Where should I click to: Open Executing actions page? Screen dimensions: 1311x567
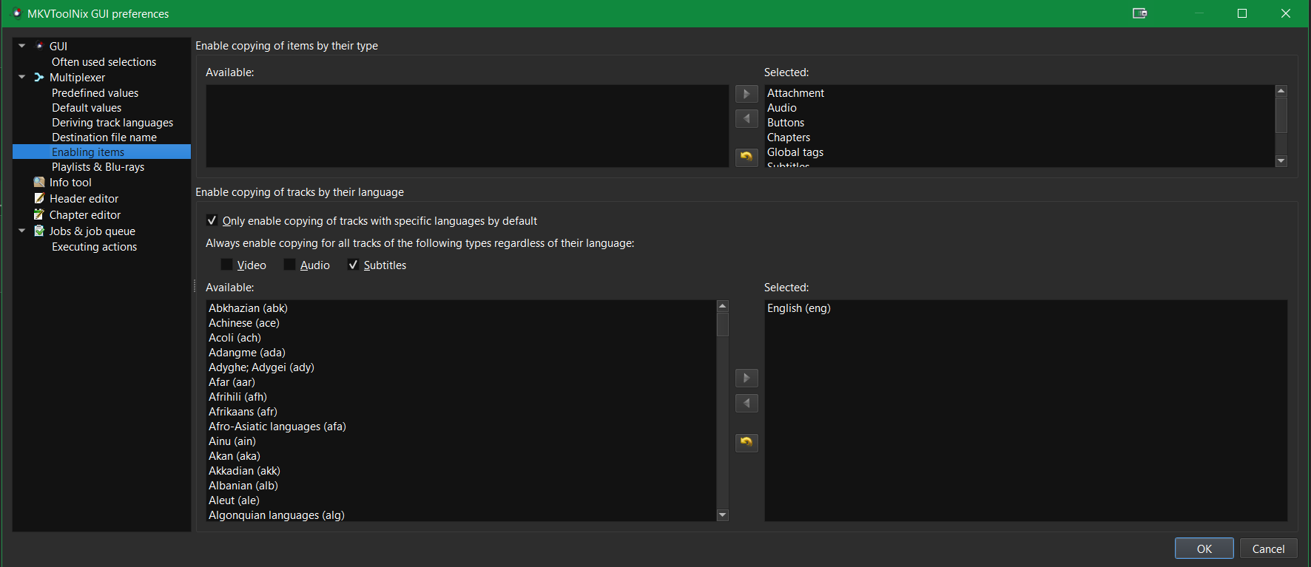(x=94, y=247)
